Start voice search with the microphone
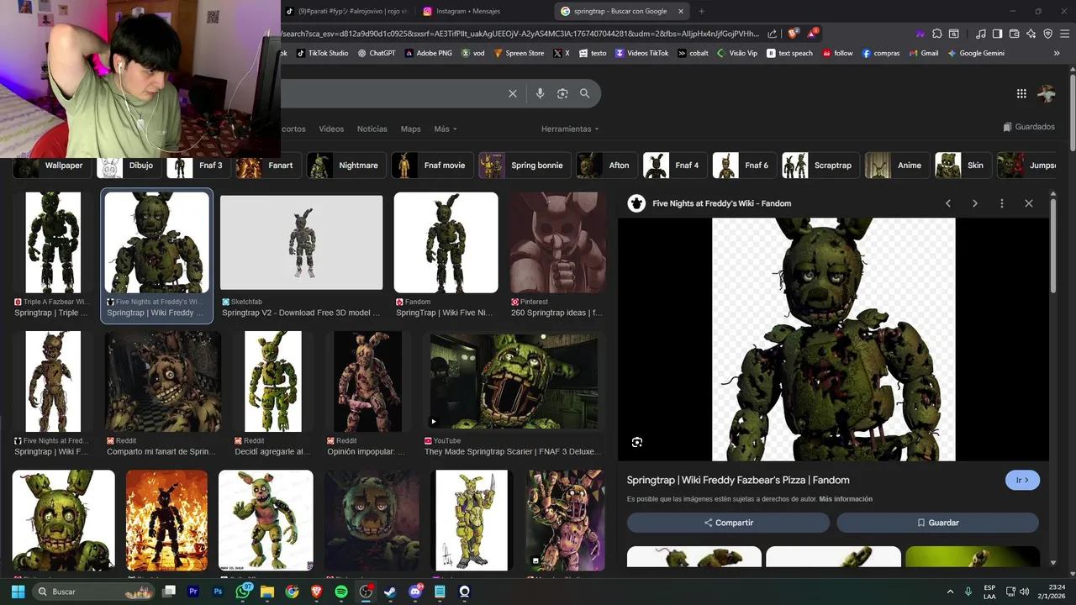The height and width of the screenshot is (605, 1076). [541, 93]
